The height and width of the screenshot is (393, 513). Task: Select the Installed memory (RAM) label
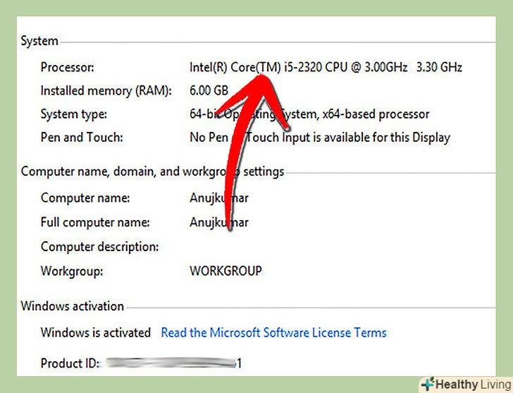pyautogui.click(x=106, y=91)
